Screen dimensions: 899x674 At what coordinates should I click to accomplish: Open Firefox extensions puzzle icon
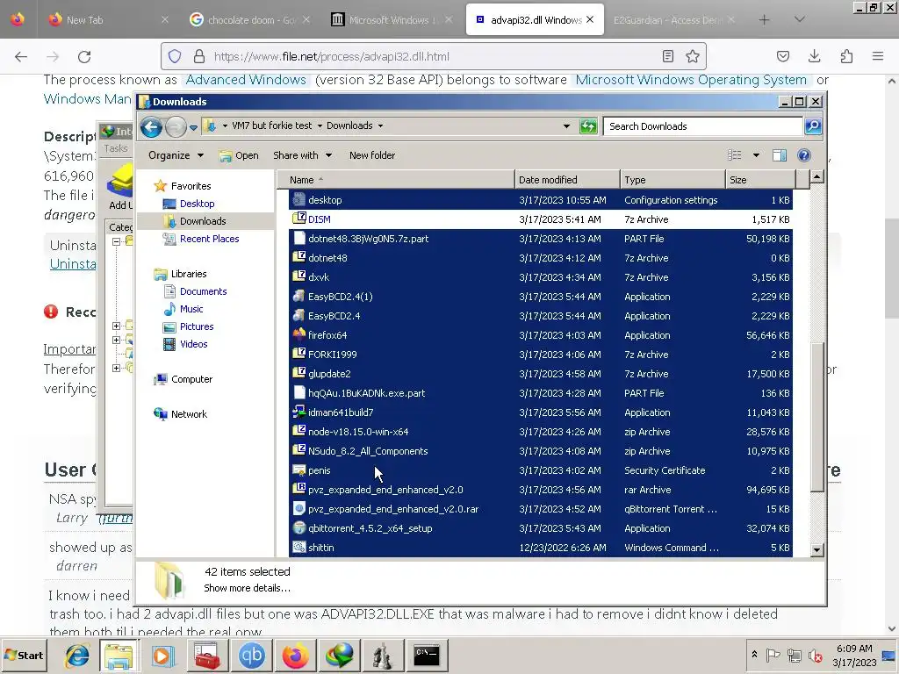click(846, 56)
